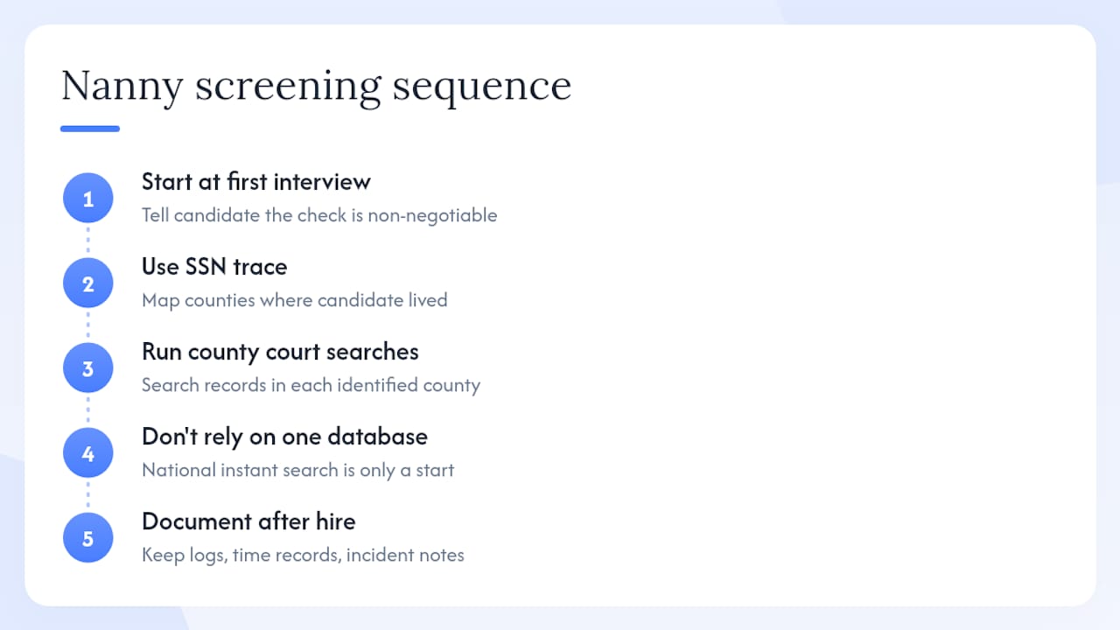Click dotted connector between steps 3 and 4
This screenshot has height=630, width=1120.
point(87,410)
